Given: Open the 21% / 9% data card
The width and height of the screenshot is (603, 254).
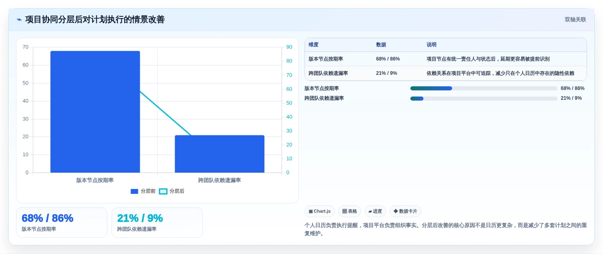Looking at the screenshot, I should click(x=157, y=223).
